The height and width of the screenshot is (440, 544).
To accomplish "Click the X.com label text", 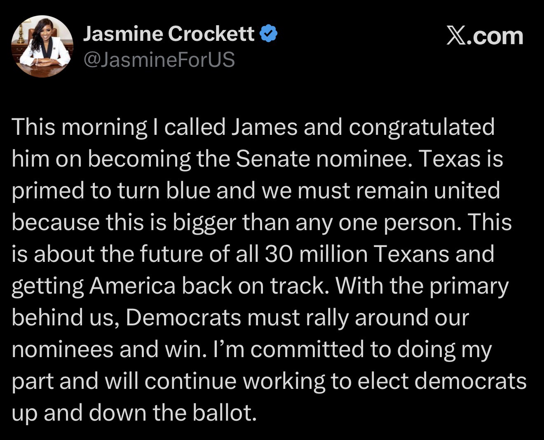I will 485,36.
